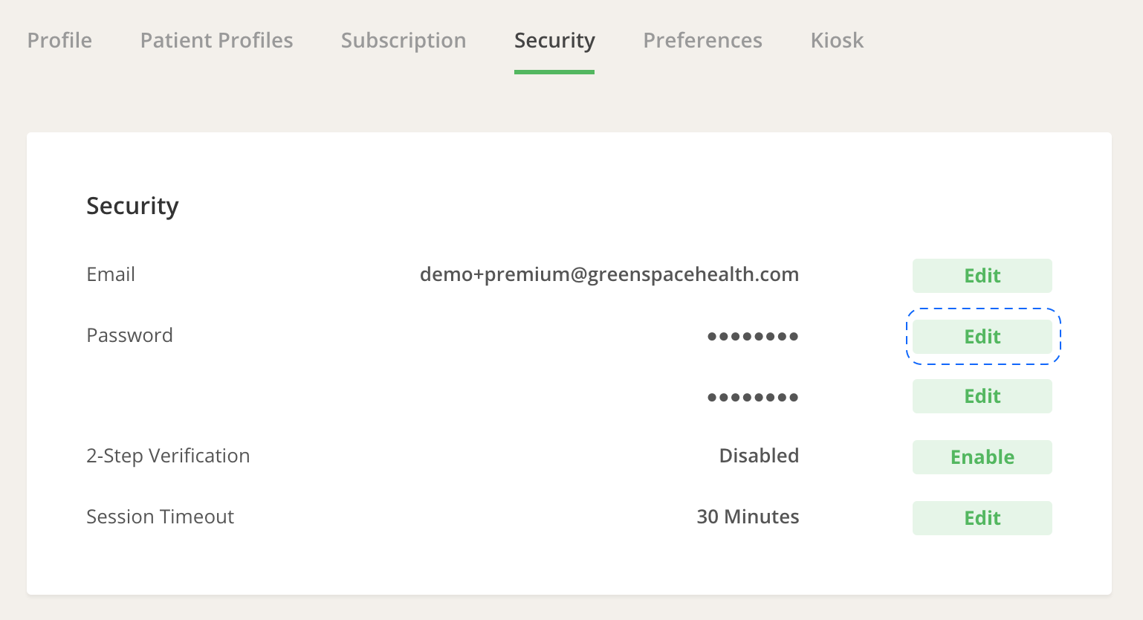Viewport: 1143px width, 620px height.
Task: Switch to the Kiosk tab
Action: [837, 40]
